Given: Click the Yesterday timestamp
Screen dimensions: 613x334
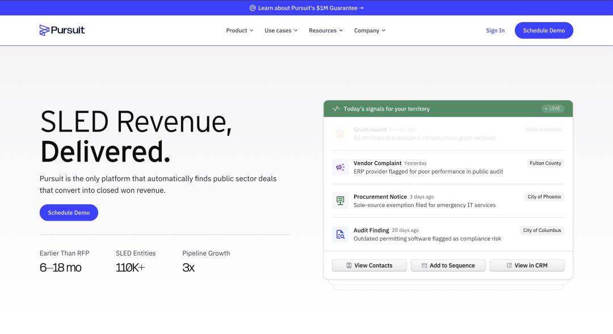Looking at the screenshot, I should coord(415,163).
